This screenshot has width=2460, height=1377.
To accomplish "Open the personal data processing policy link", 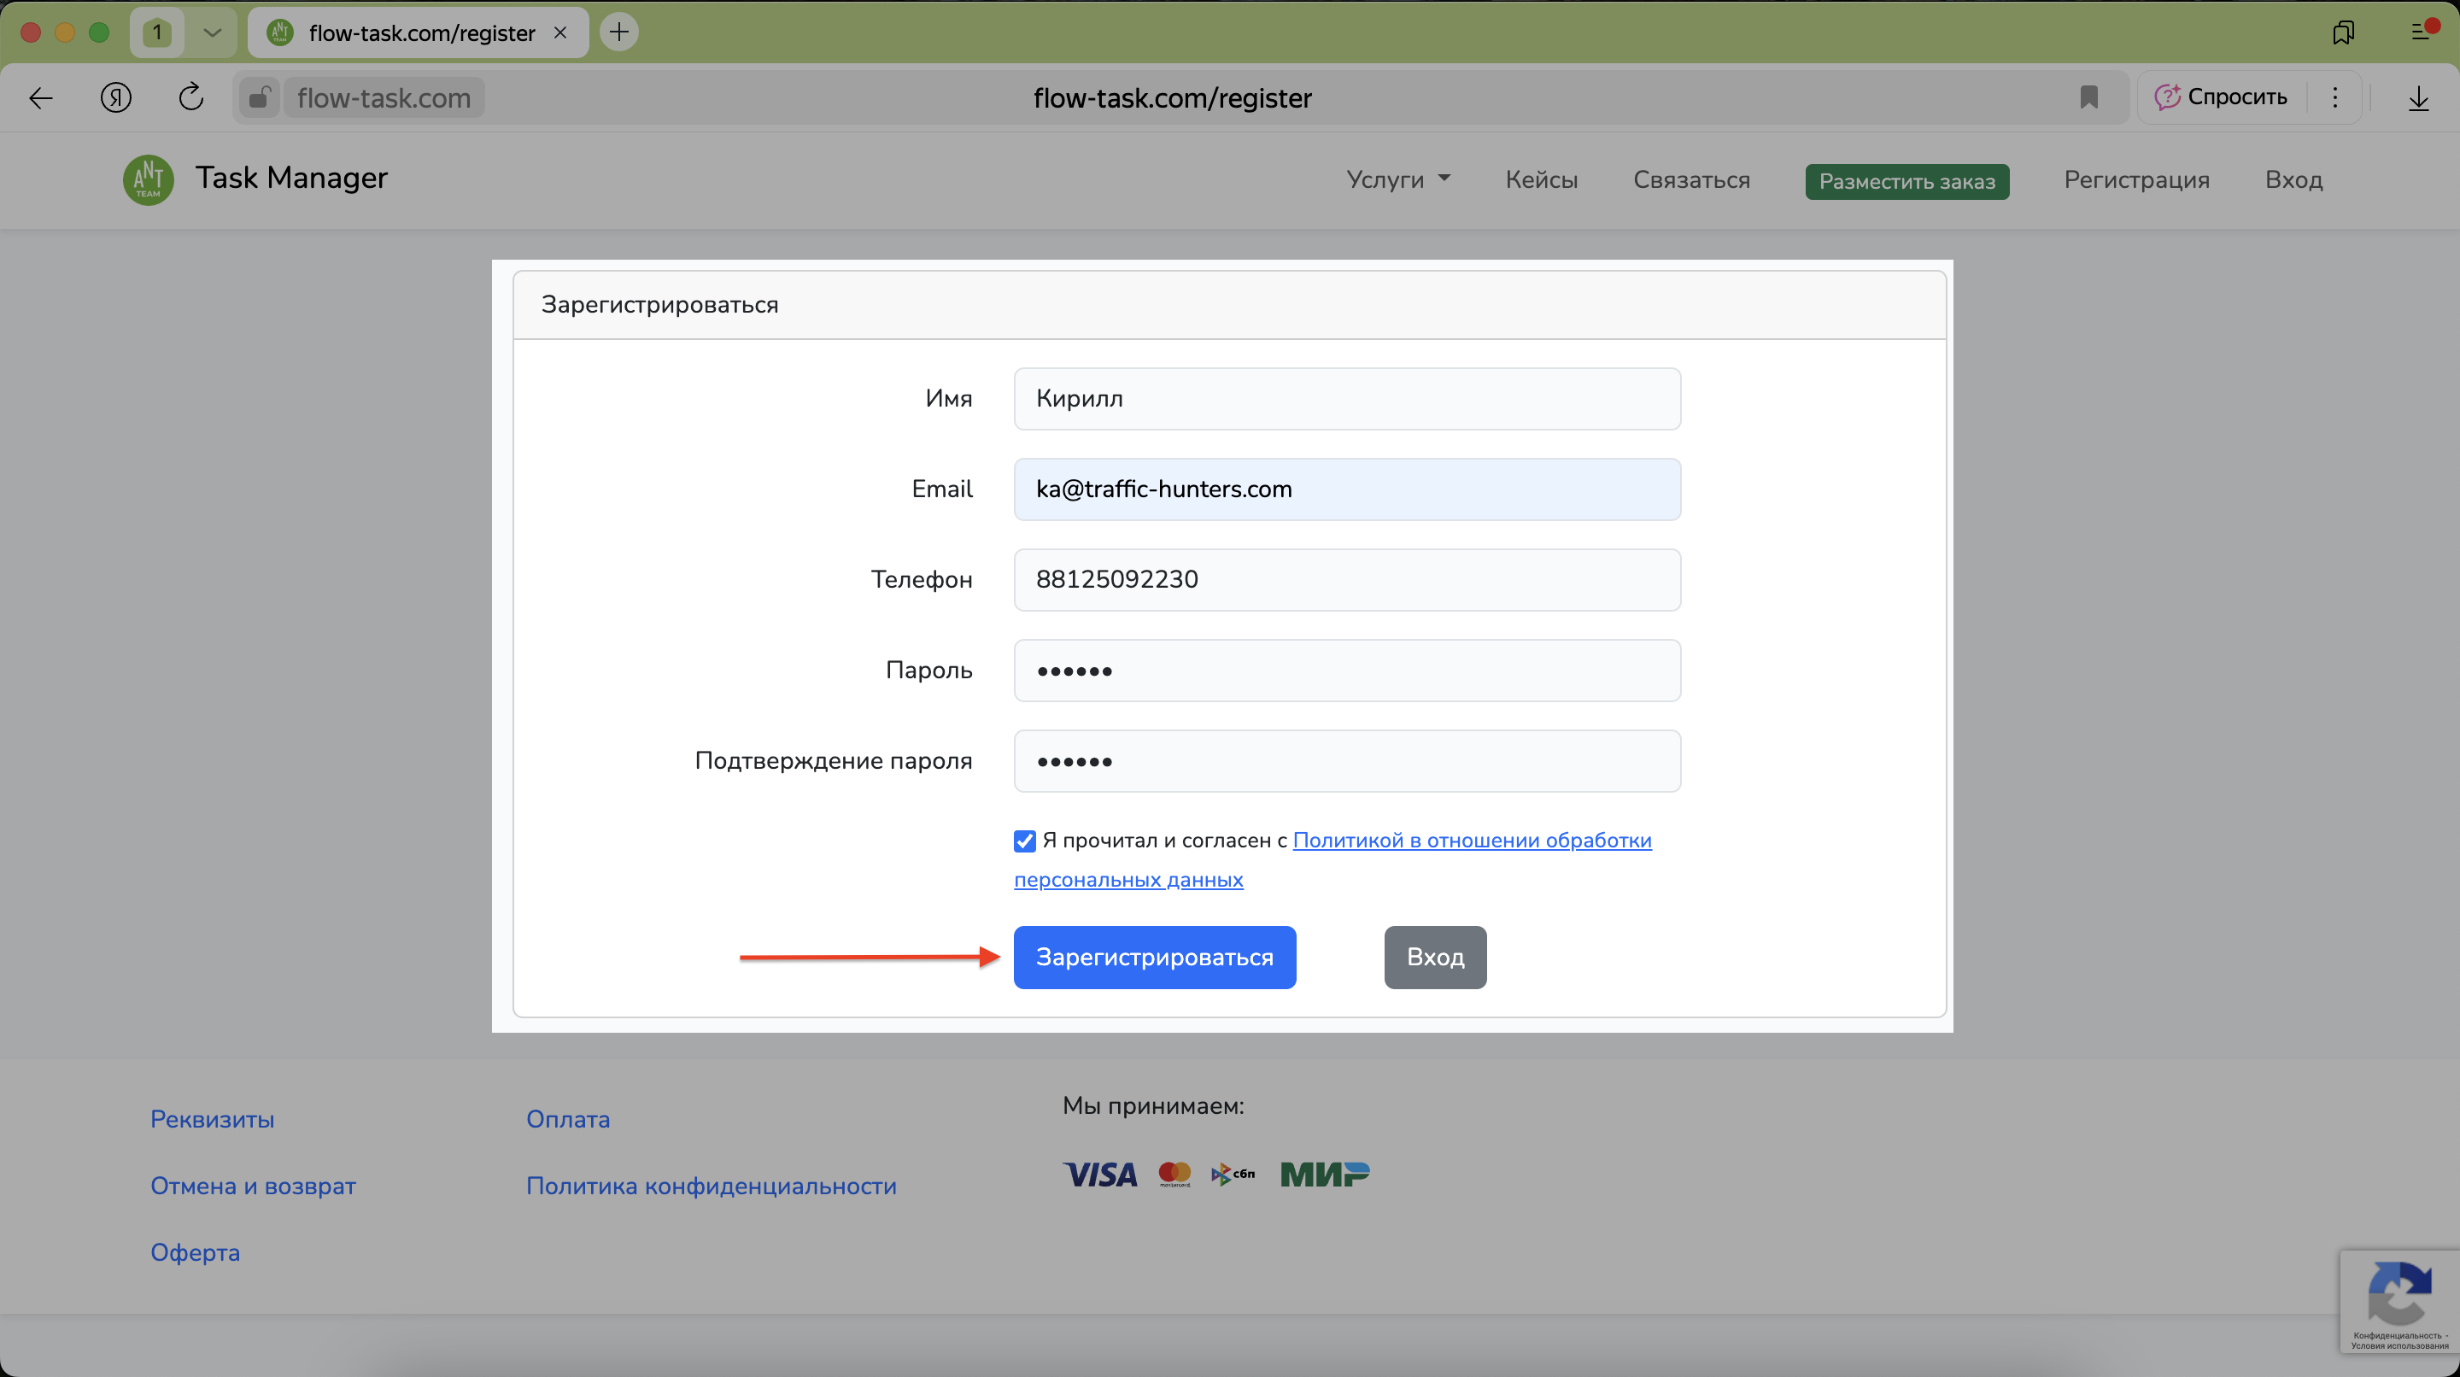I will point(1471,841).
